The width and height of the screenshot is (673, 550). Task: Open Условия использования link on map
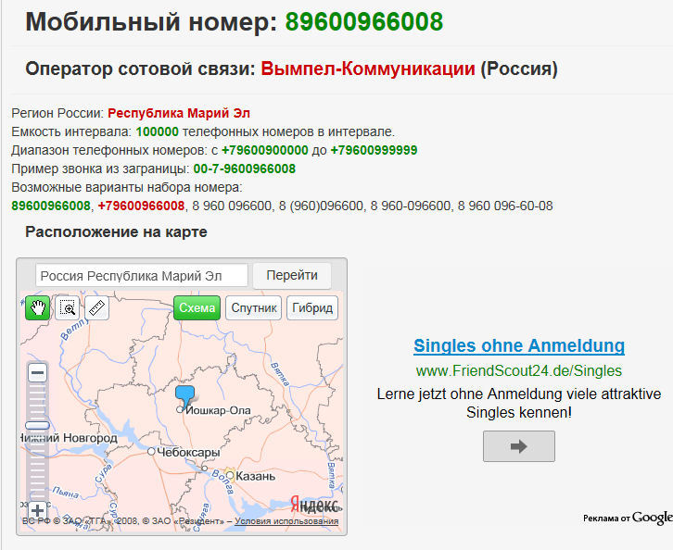coord(286,521)
